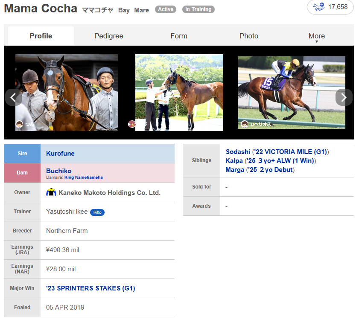Open dam Buchiko link
The width and height of the screenshot is (359, 325).
[58, 171]
